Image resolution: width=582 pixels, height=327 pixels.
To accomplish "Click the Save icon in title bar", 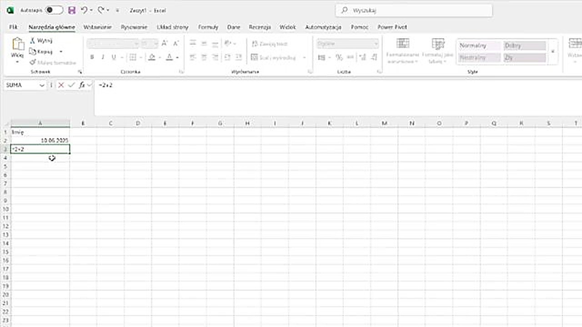I will 71,10.
